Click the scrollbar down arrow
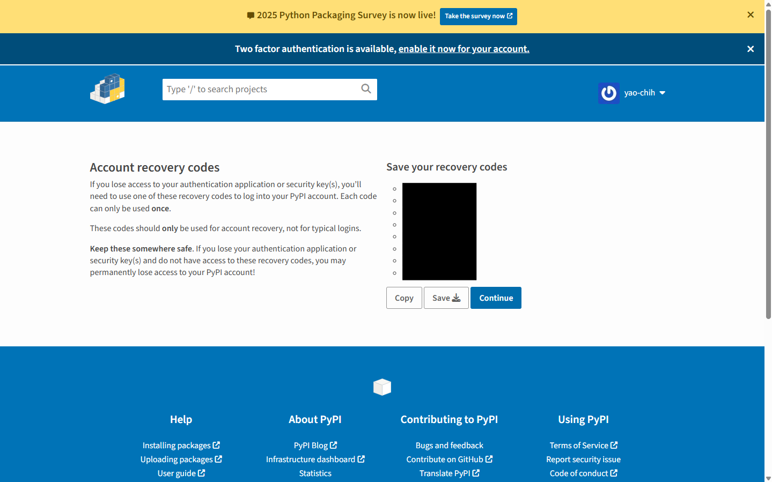The width and height of the screenshot is (772, 482). [768, 478]
